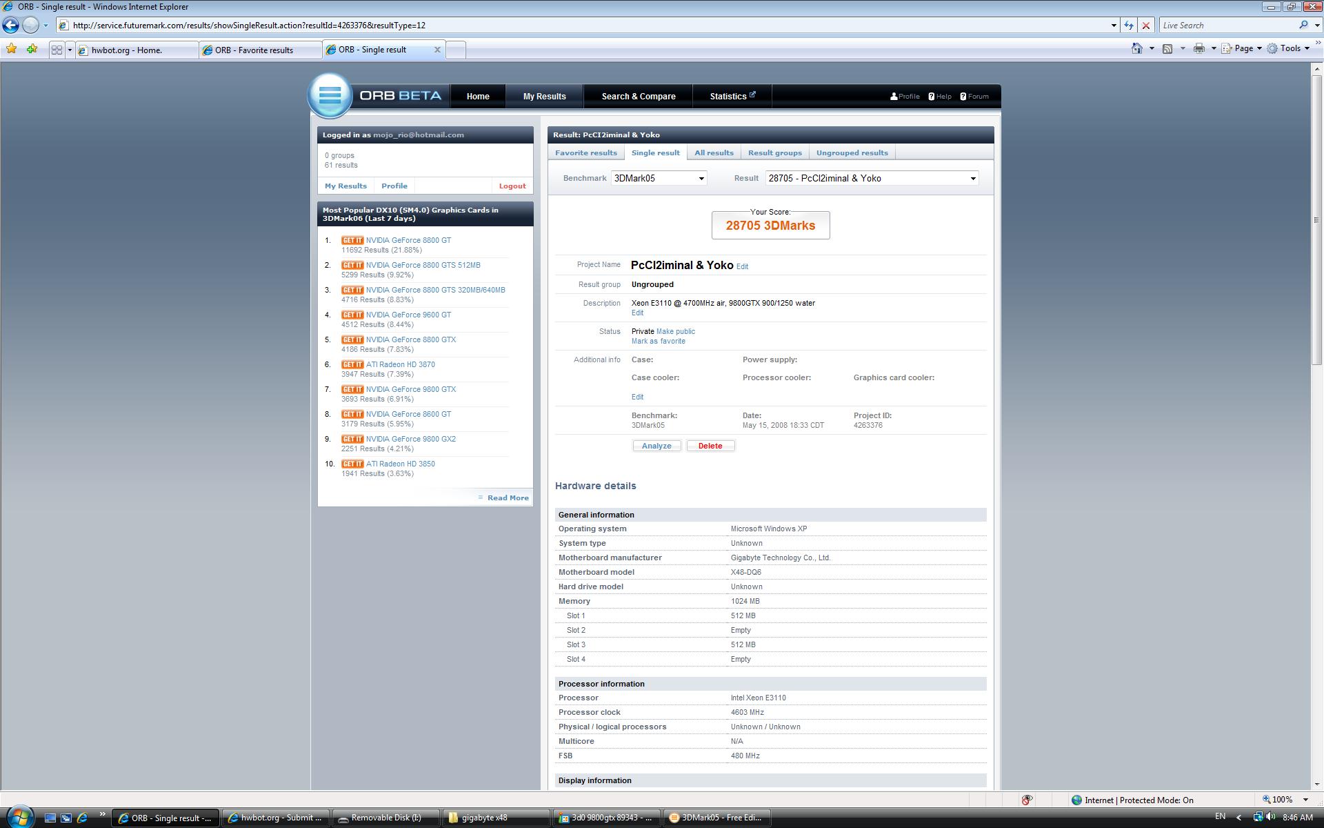Switch to gigabyte x48 taskbar button

tap(496, 818)
